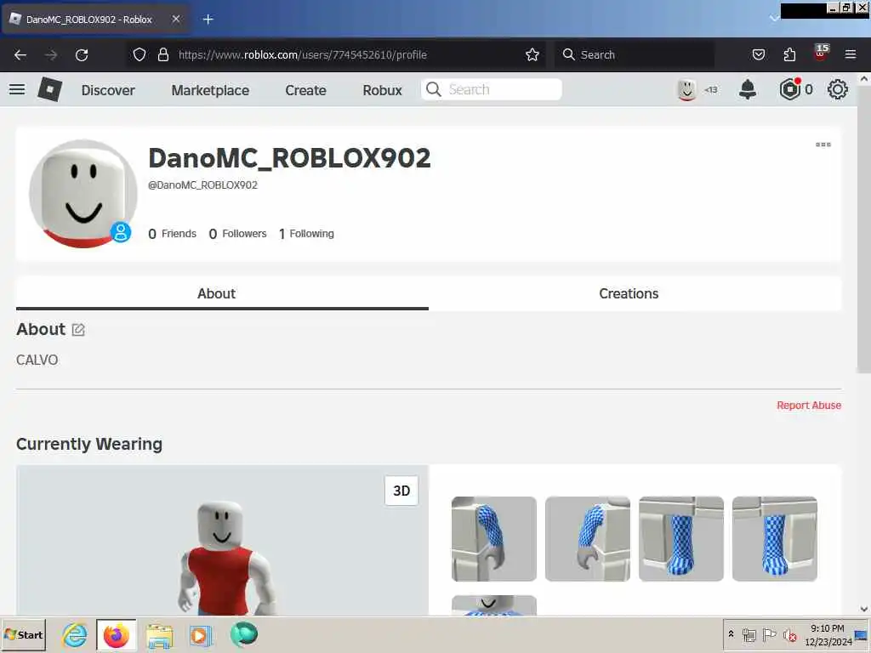Viewport: 871px width, 653px height.
Task: Open the first blue checkered arm item
Action: [494, 538]
